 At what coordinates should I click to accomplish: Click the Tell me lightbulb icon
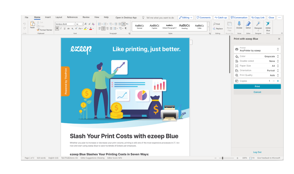click(143, 17)
